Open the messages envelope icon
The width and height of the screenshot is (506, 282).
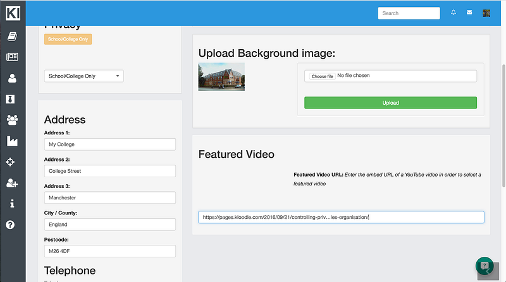[469, 13]
